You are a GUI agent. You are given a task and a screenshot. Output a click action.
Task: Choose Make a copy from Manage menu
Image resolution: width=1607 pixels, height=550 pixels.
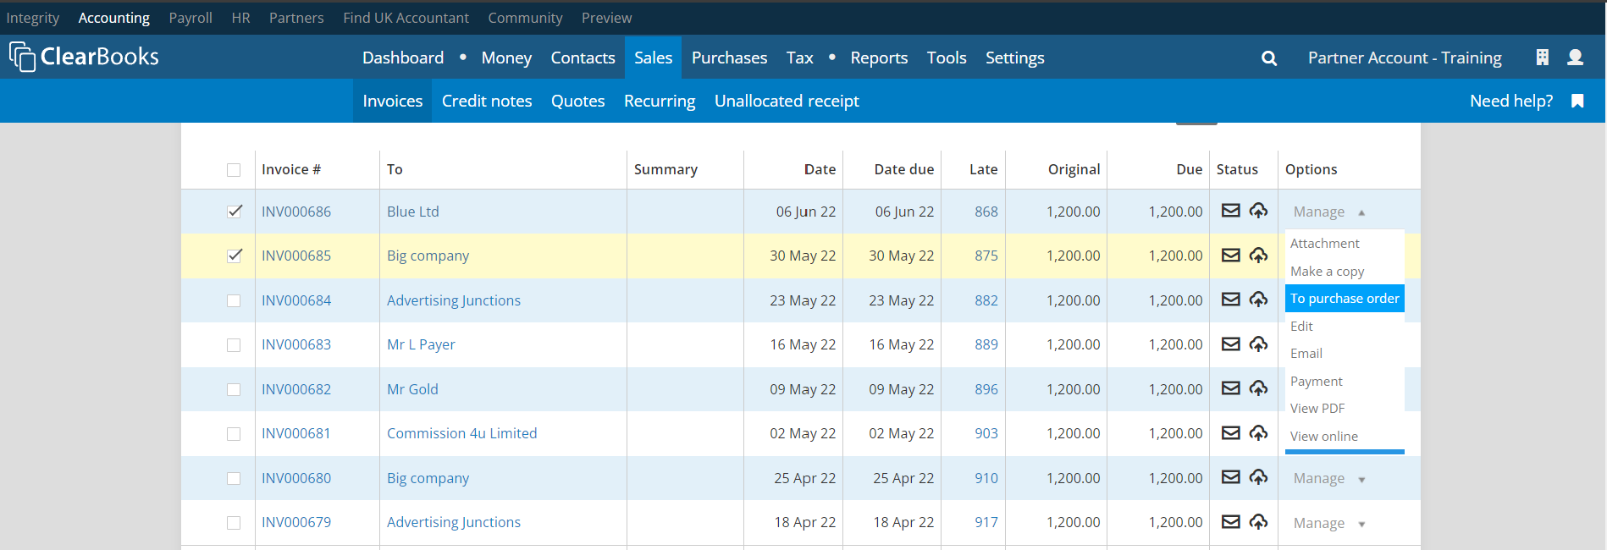(1345, 271)
